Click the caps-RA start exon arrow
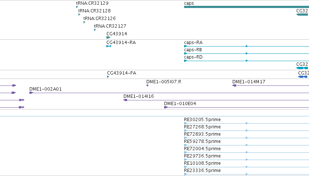The image size is (309, 176). [186, 46]
